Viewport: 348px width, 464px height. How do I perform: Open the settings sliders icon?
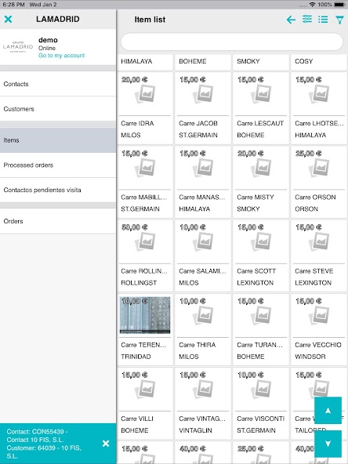click(307, 20)
